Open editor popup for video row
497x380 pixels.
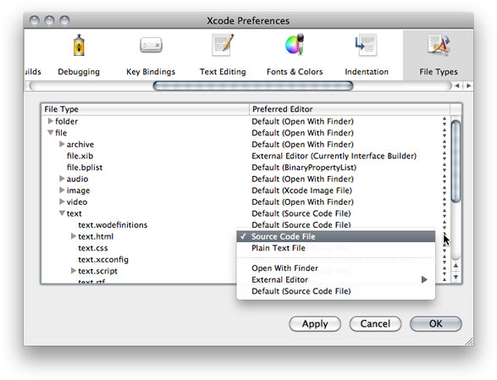[x=445, y=202]
